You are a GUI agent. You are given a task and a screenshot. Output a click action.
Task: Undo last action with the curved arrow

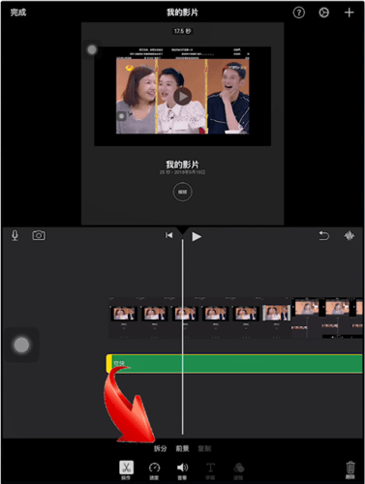(324, 235)
